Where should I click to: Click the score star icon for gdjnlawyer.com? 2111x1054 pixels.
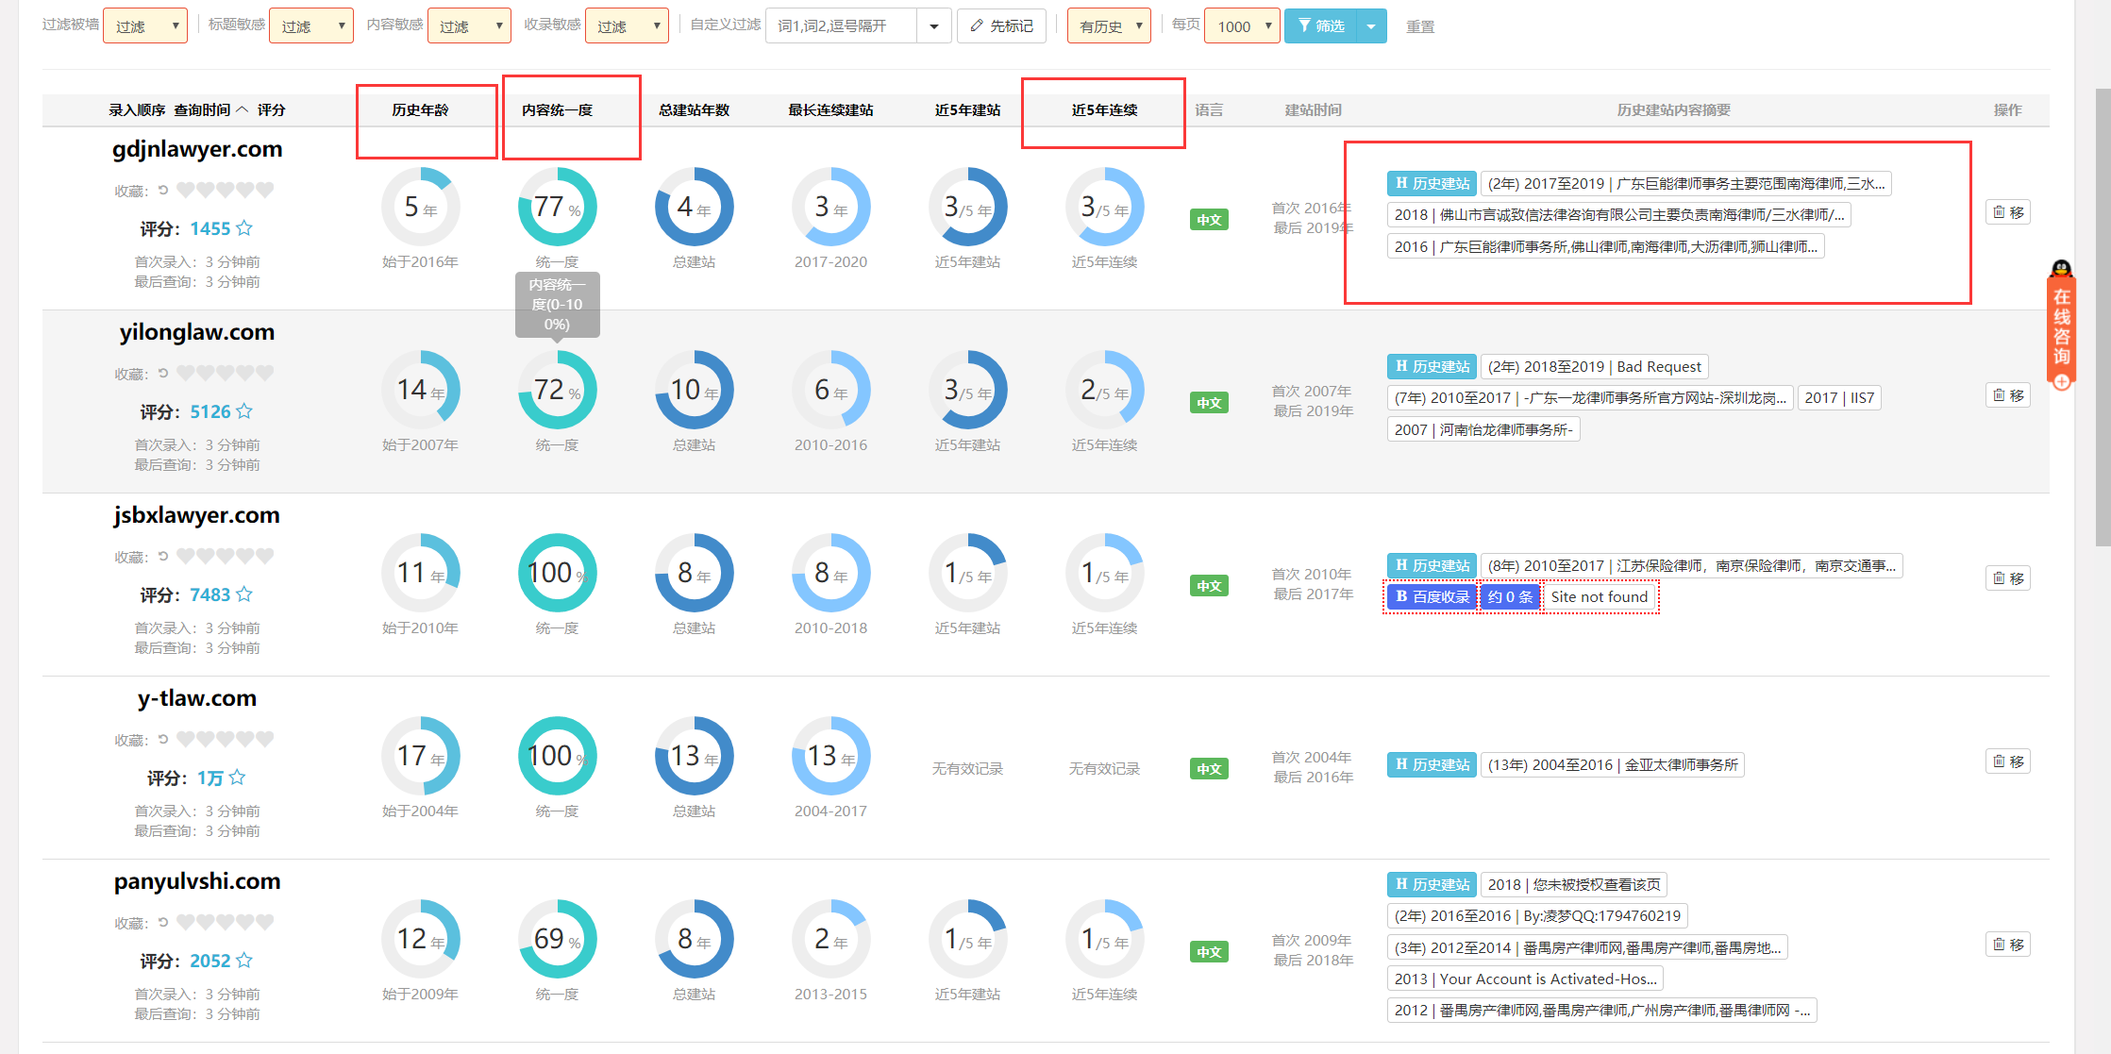[244, 228]
